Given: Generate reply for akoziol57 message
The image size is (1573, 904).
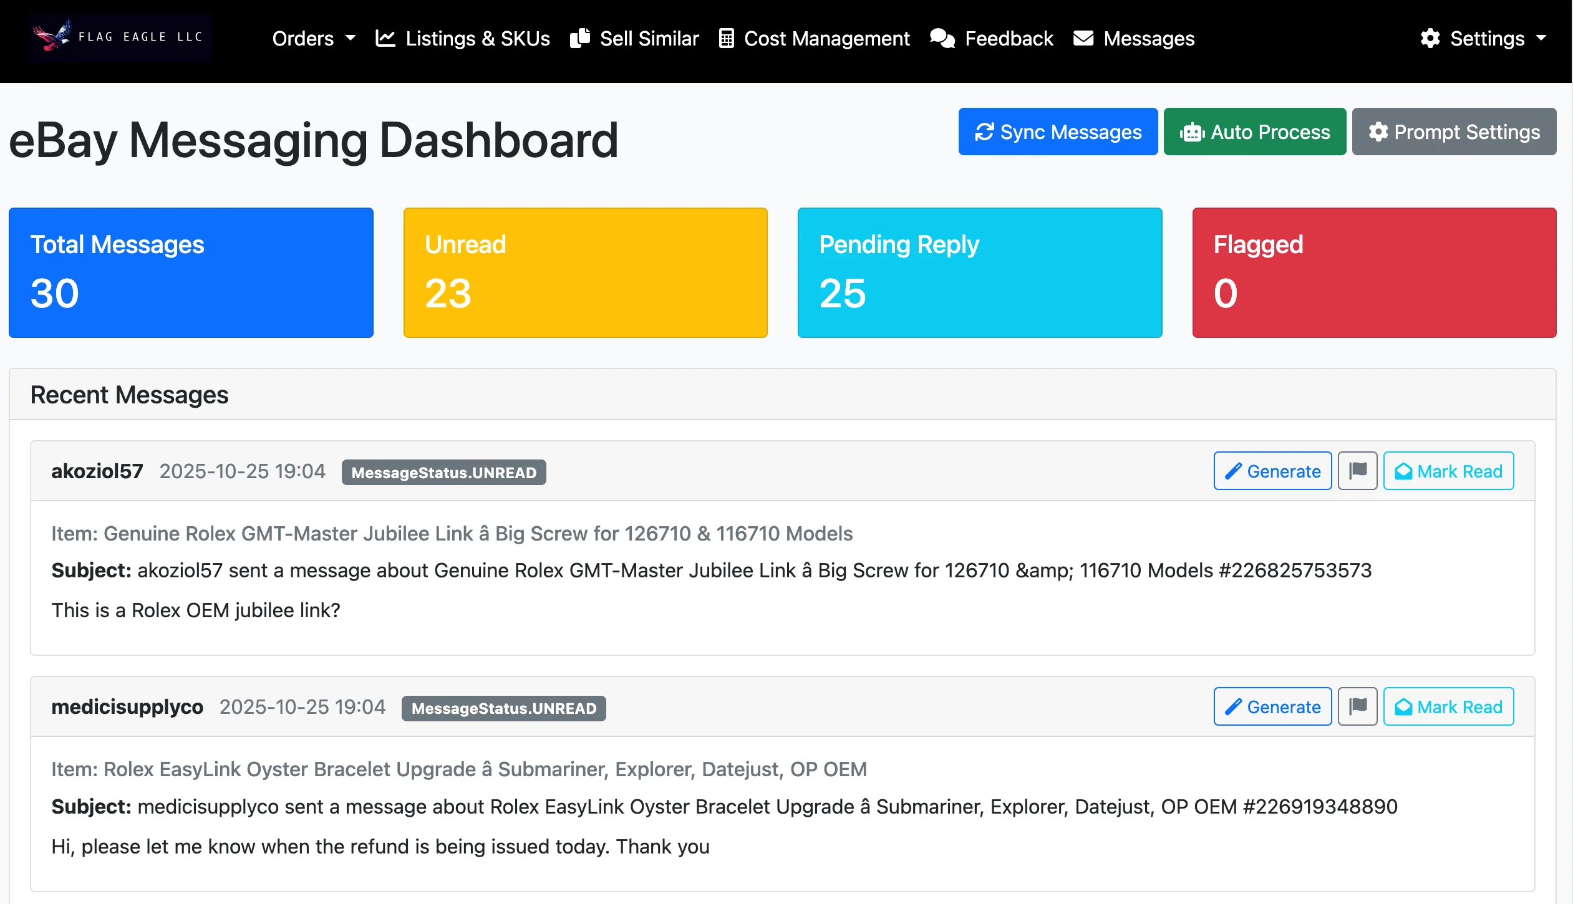Looking at the screenshot, I should click(1272, 471).
